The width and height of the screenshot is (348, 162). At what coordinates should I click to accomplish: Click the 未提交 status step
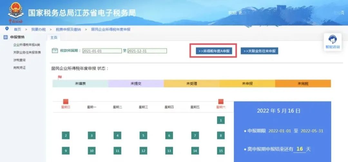136,84
